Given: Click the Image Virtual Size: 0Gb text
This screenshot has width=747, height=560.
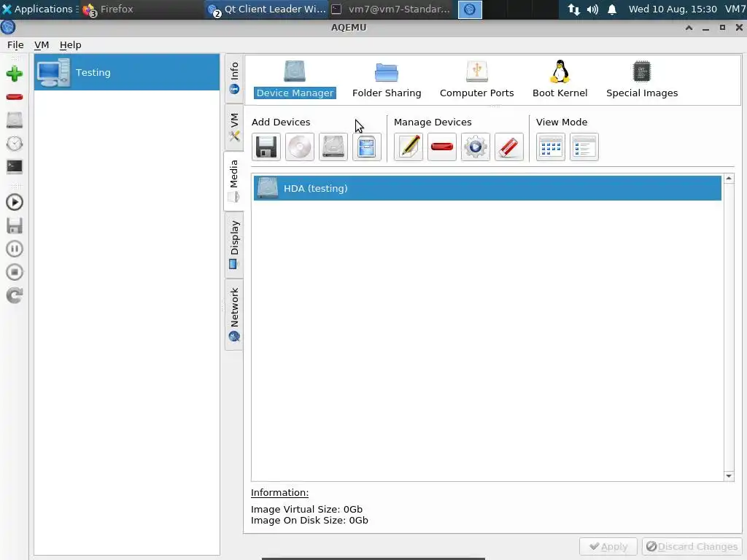Looking at the screenshot, I should pos(307,509).
